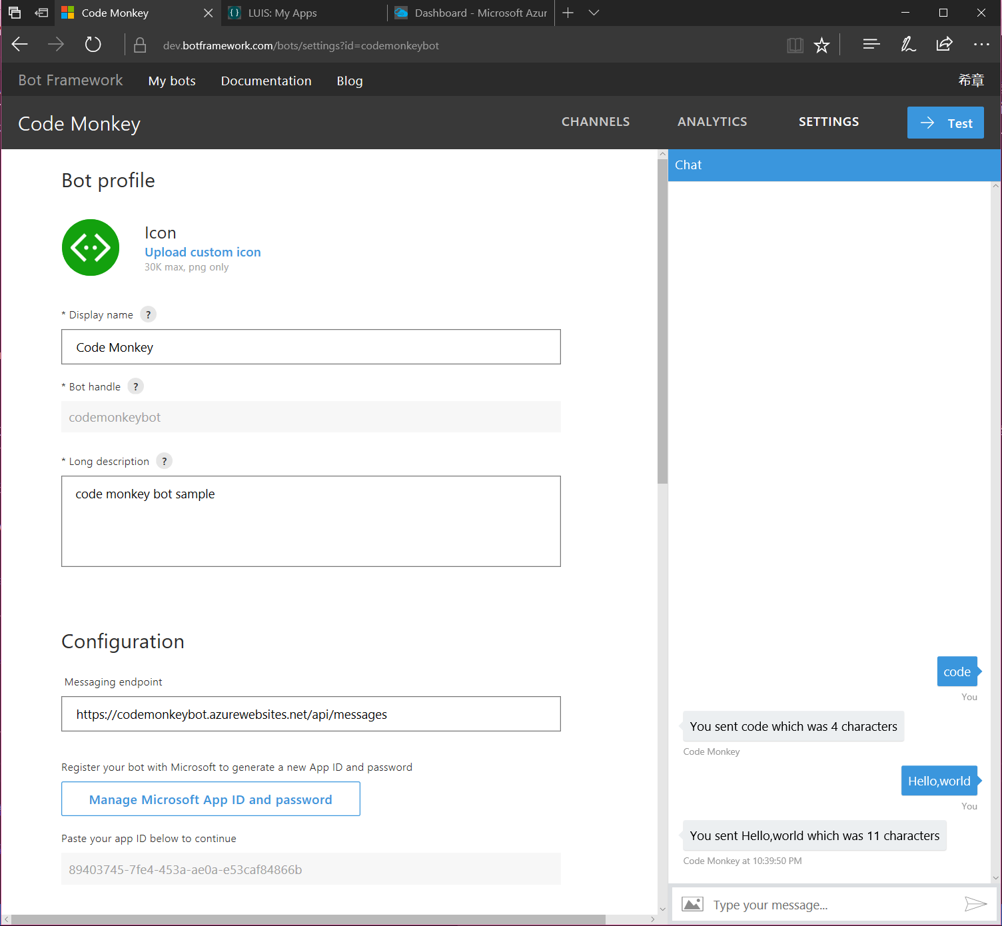Screen dimensions: 1002x926
Task: Navigate back in the browser
Action: (19, 44)
